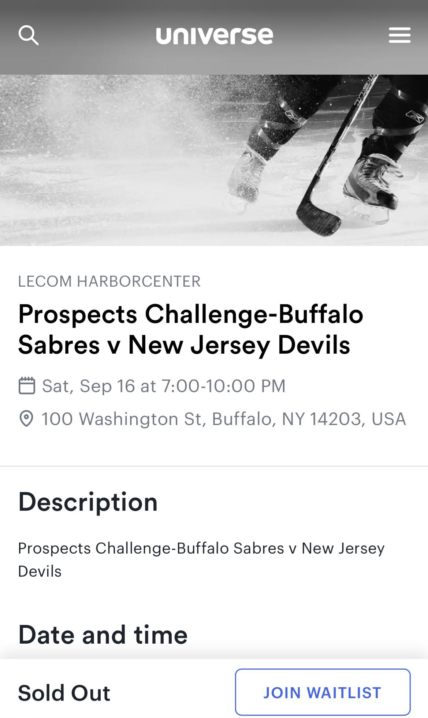Click the search magnifier icon
The width and height of the screenshot is (428, 718).
(x=29, y=35)
